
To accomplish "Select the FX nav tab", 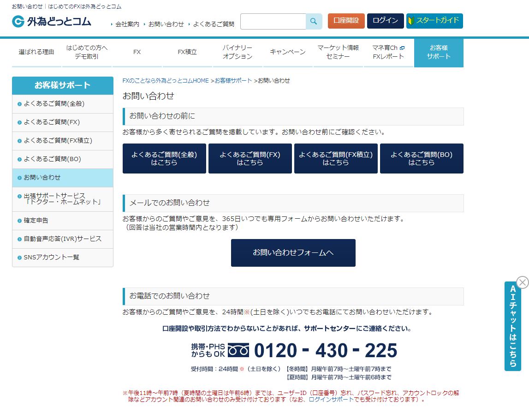I will [x=137, y=52].
